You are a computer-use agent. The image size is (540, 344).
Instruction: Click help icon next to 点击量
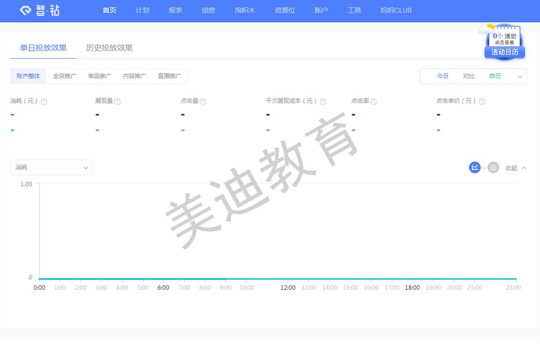click(x=203, y=101)
